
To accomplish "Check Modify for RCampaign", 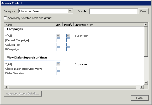I will [68, 49].
